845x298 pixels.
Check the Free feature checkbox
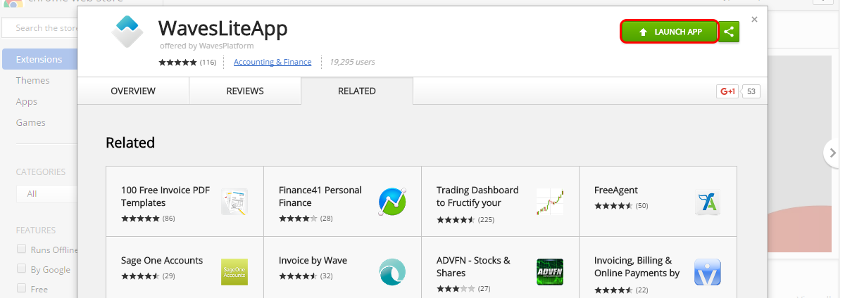[x=22, y=288]
